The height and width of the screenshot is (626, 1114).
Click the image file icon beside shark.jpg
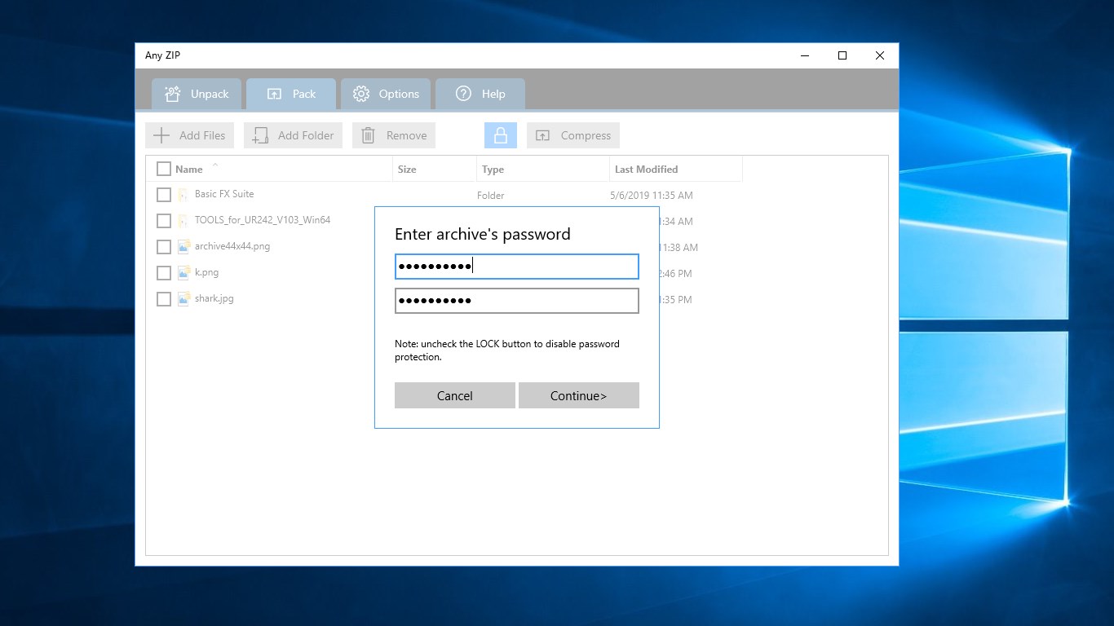(183, 299)
